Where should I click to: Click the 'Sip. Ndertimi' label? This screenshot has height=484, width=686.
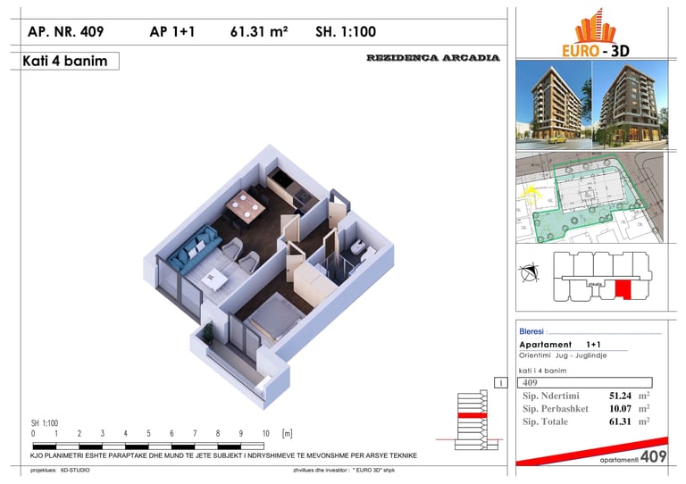point(551,396)
